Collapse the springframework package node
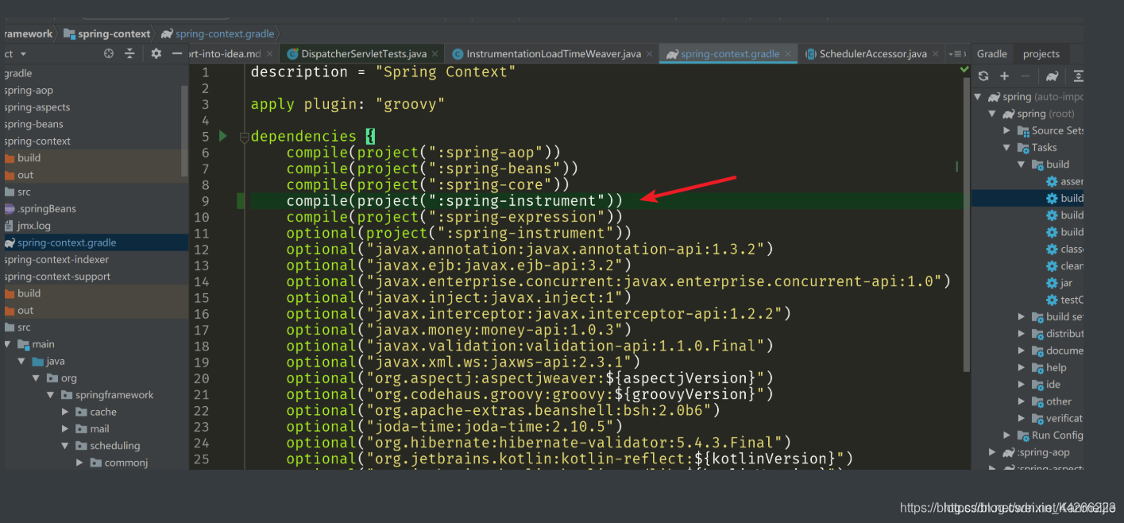1124x523 pixels. pos(51,395)
